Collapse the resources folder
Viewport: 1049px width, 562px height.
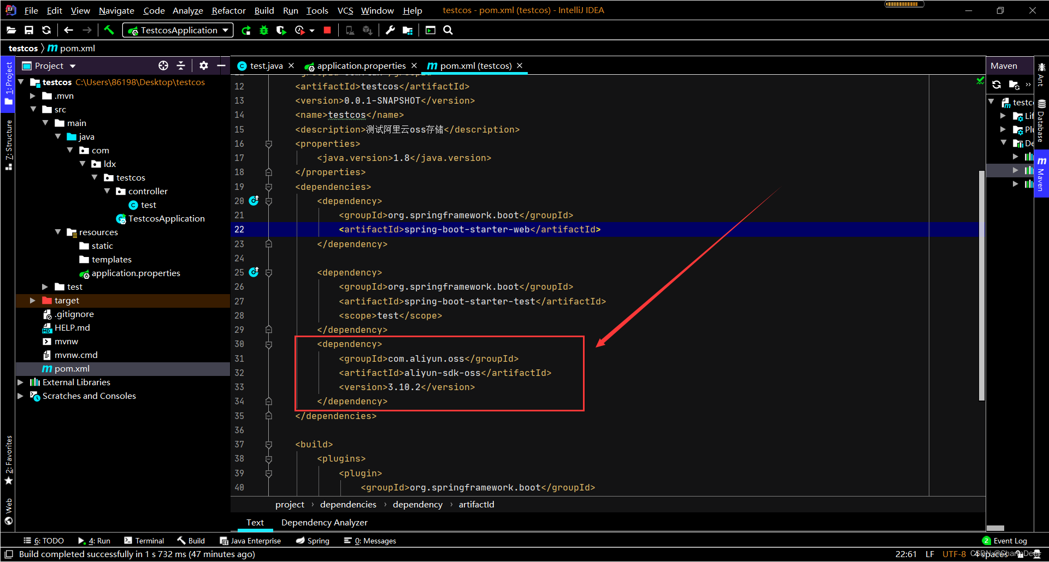[58, 232]
